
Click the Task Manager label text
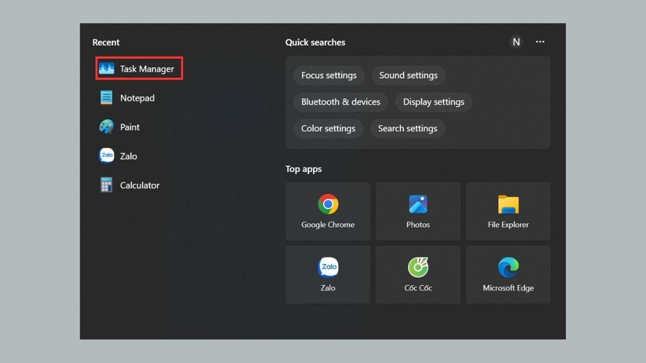pos(147,69)
